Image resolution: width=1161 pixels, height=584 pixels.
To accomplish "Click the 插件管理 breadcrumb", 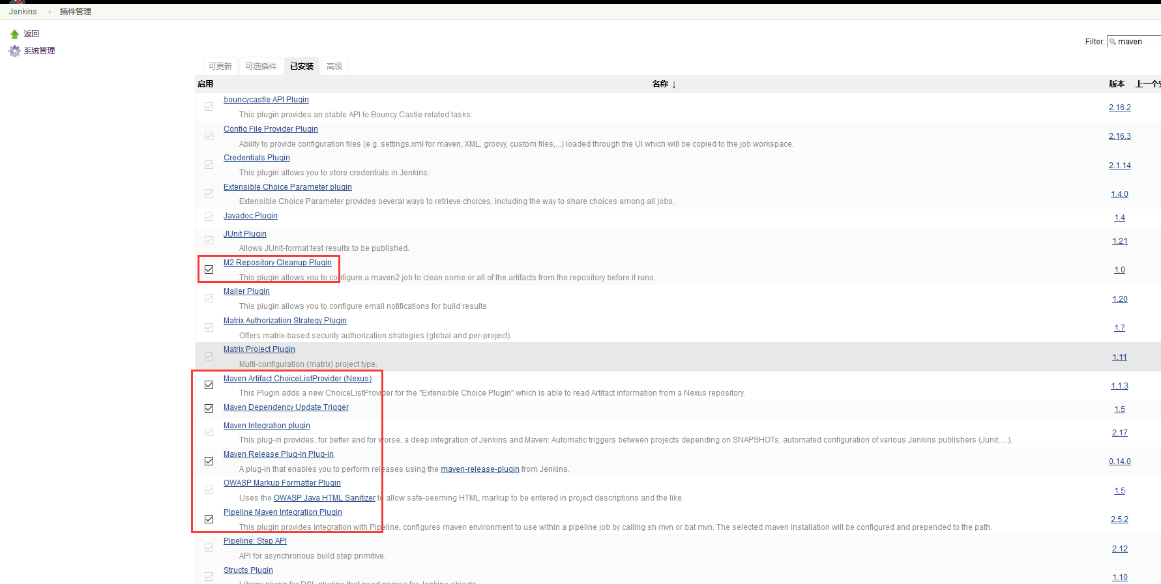I will 76,12.
